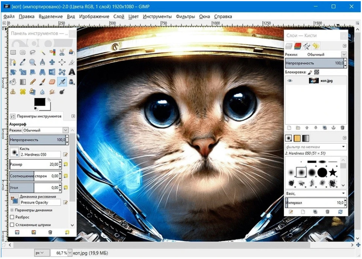Pick the Bucket Fill tool
Image resolution: width=362 pixels, height=259 pixels.
point(13,82)
